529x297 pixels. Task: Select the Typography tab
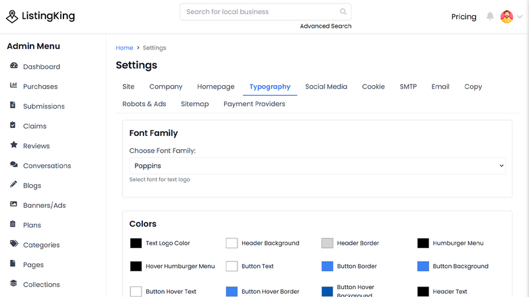point(270,86)
